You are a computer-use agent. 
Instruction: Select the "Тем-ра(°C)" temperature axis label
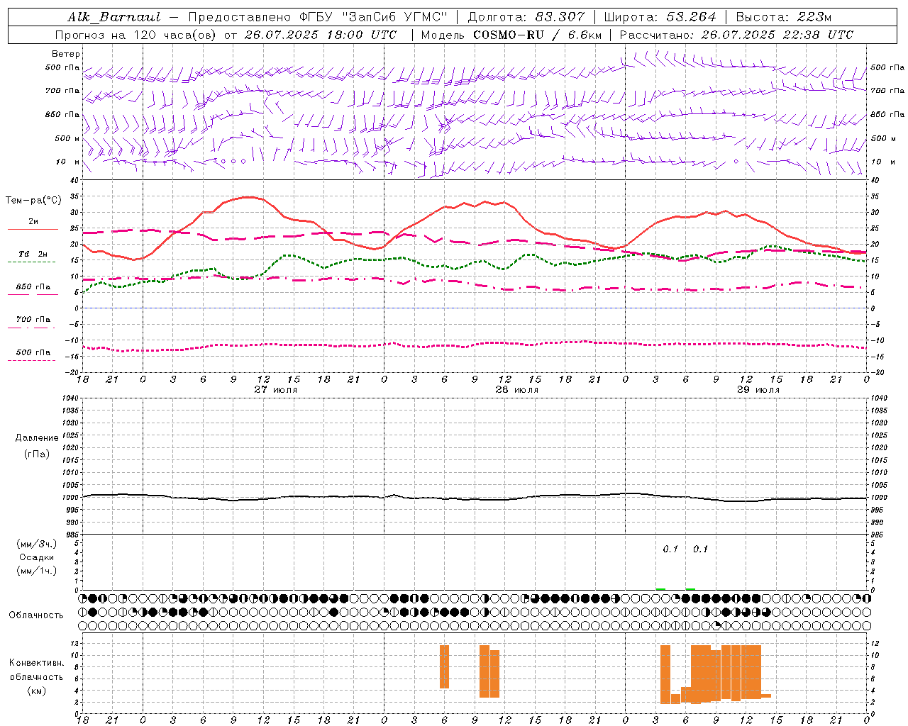coord(33,201)
